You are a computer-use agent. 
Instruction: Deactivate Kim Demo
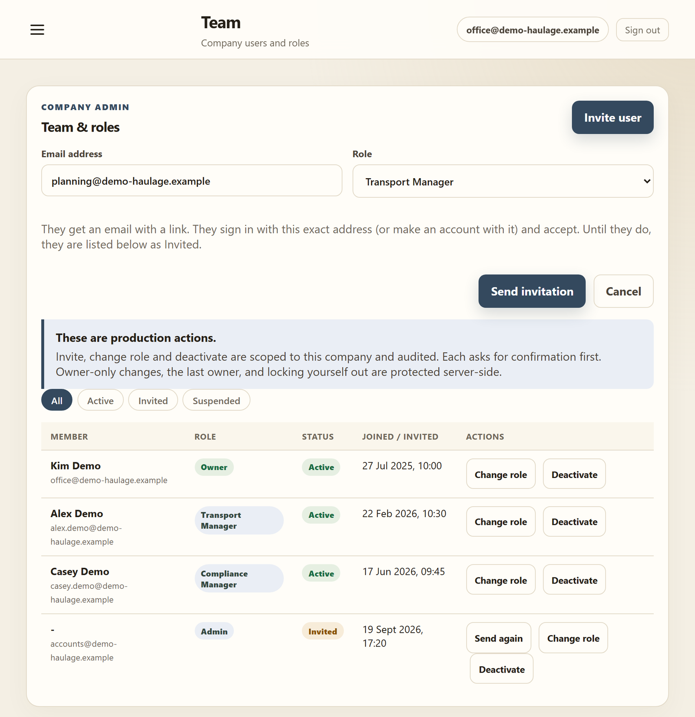(574, 474)
